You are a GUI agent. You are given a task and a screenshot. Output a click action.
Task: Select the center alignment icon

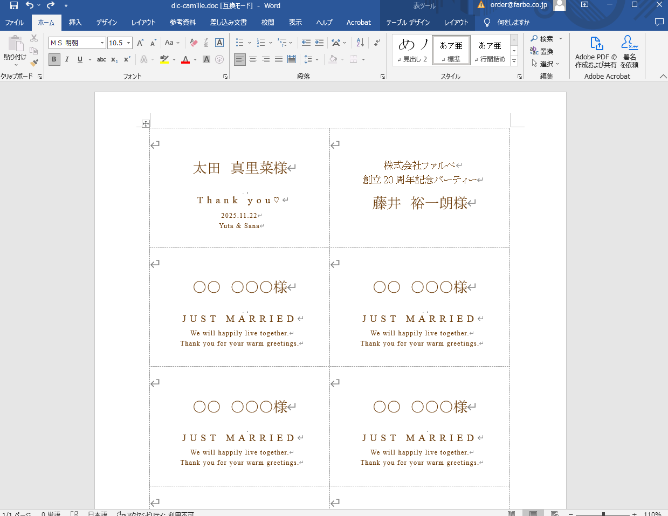(x=252, y=59)
